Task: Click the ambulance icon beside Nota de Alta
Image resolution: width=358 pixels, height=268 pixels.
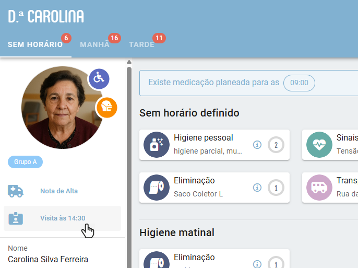Action: click(16, 191)
